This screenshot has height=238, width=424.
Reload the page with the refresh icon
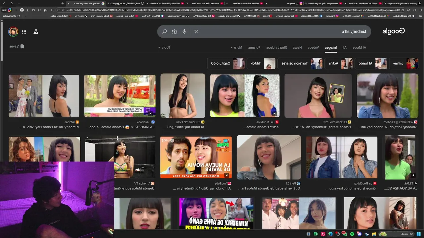click(414, 10)
